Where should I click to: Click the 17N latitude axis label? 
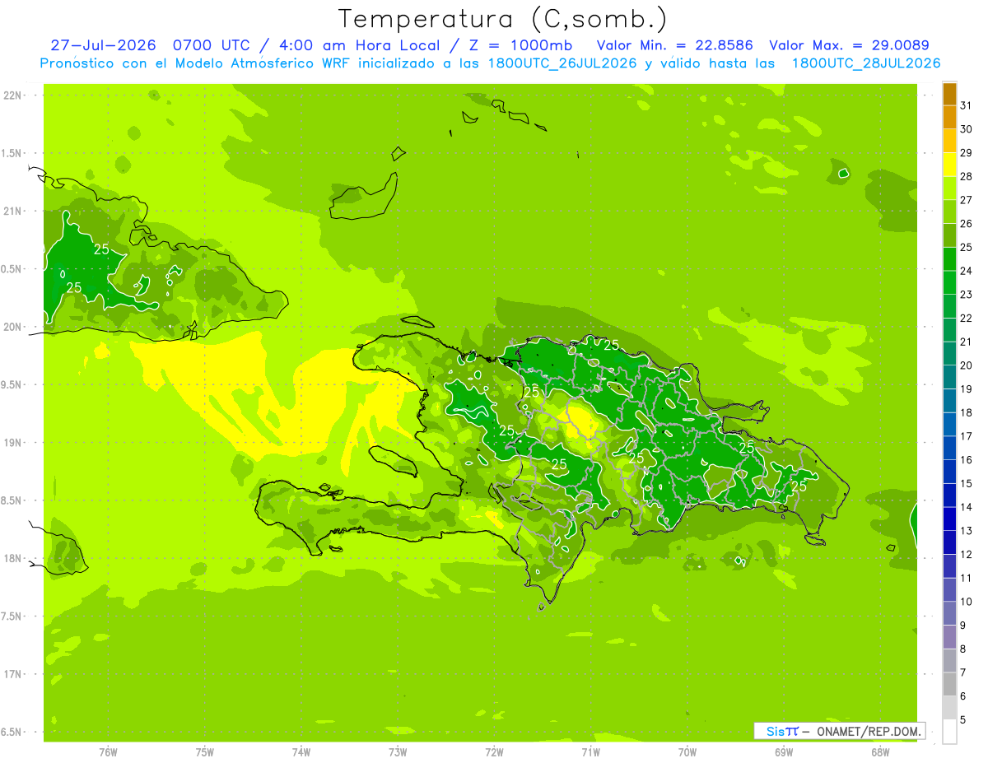tap(12, 674)
